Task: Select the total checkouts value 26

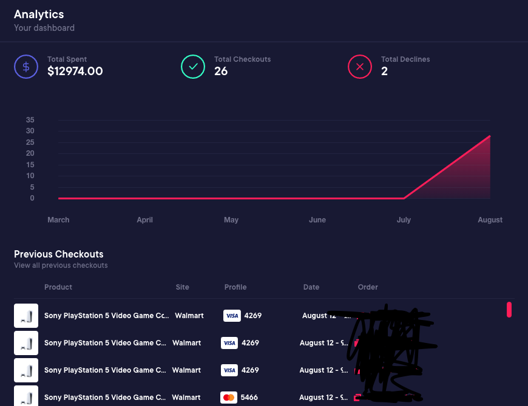Action: coord(221,72)
